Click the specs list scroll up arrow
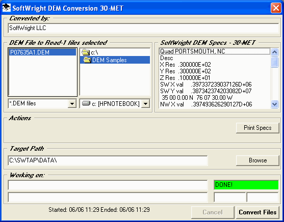 pos(275,52)
